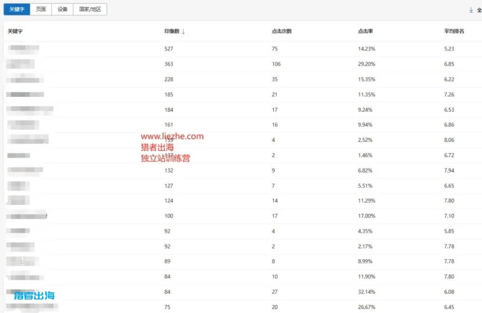Select the 106 click count cell
The width and height of the screenshot is (482, 313).
[276, 64]
